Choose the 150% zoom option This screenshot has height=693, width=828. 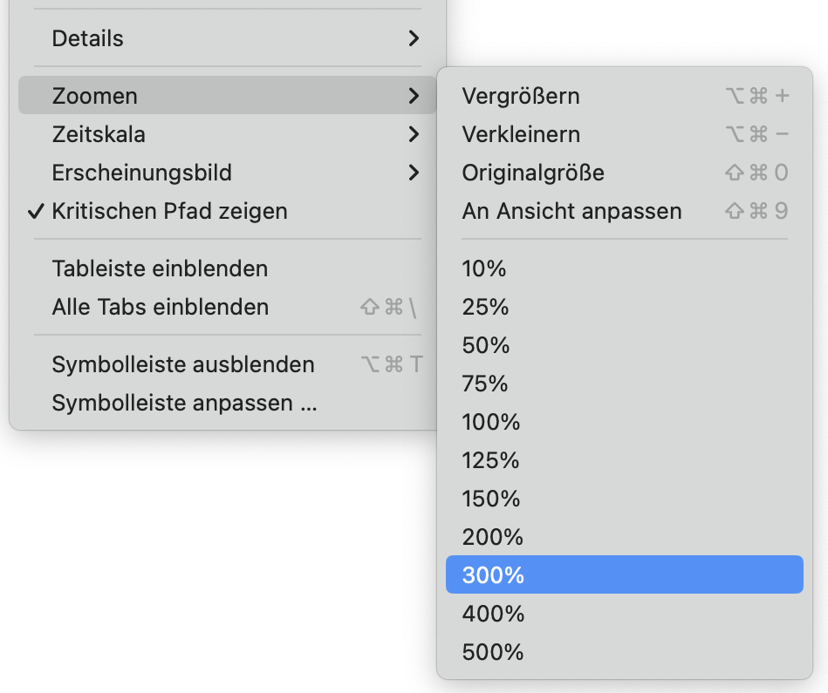[x=490, y=499]
